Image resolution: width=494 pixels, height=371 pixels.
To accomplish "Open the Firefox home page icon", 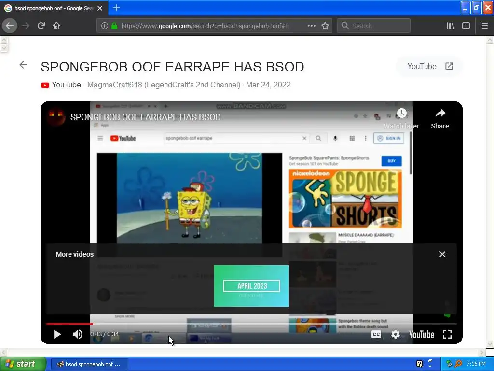I will click(x=56, y=26).
